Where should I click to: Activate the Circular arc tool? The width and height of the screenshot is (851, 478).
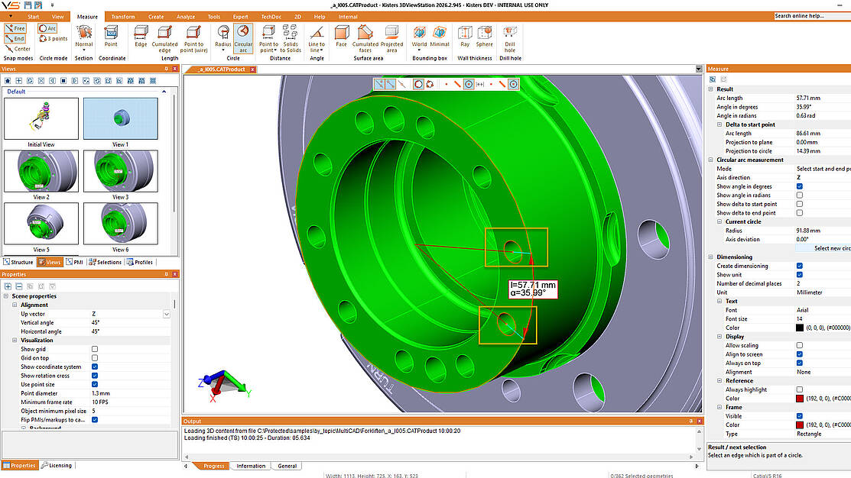point(243,38)
